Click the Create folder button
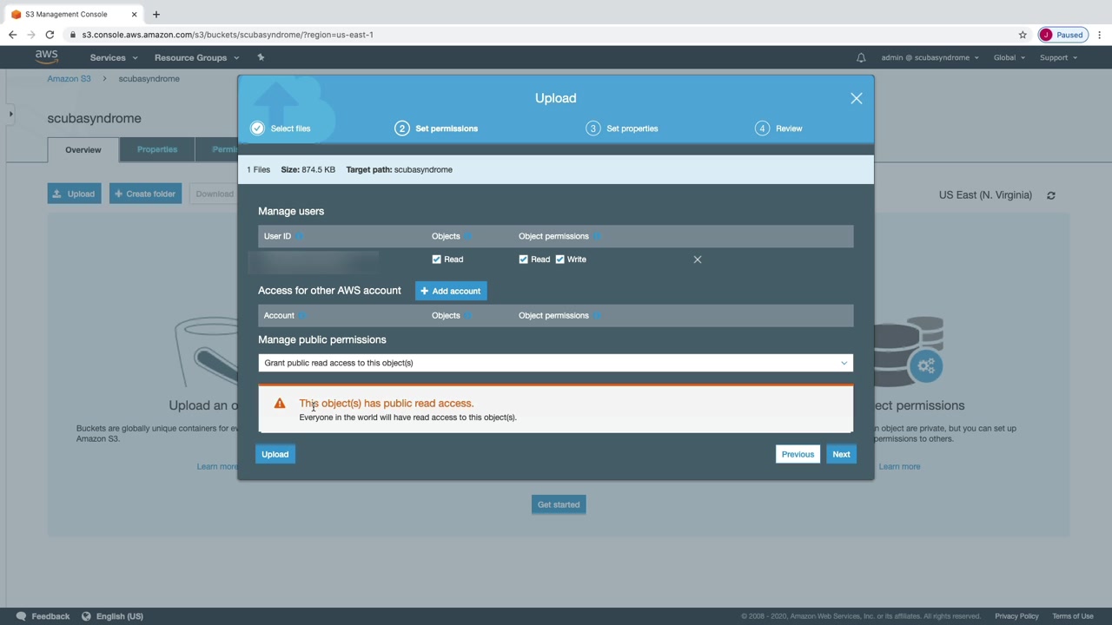The width and height of the screenshot is (1112, 625). pos(145,194)
